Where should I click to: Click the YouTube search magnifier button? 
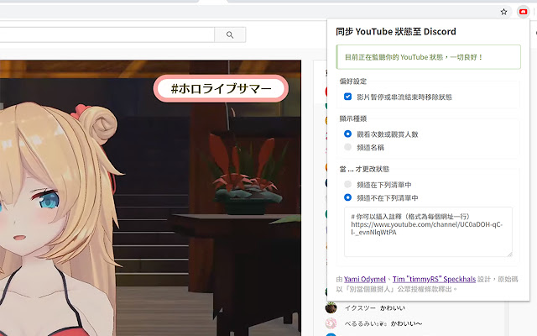[230, 34]
